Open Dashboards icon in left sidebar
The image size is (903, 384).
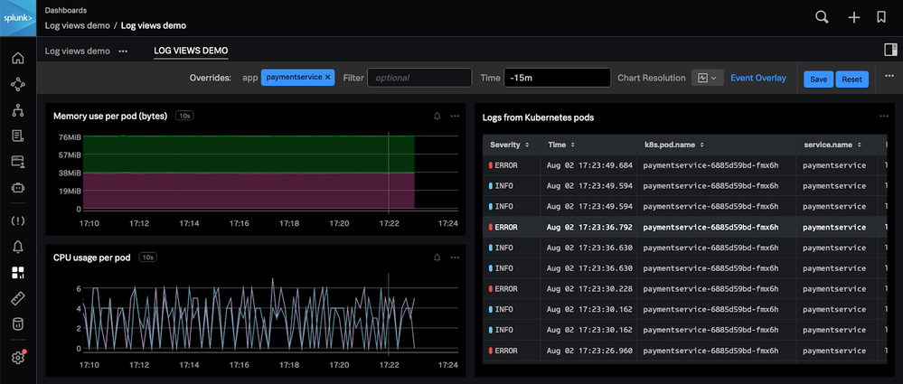point(17,272)
